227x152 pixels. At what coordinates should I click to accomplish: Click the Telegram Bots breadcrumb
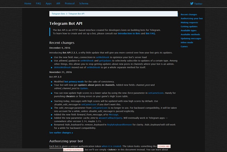click(x=58, y=14)
